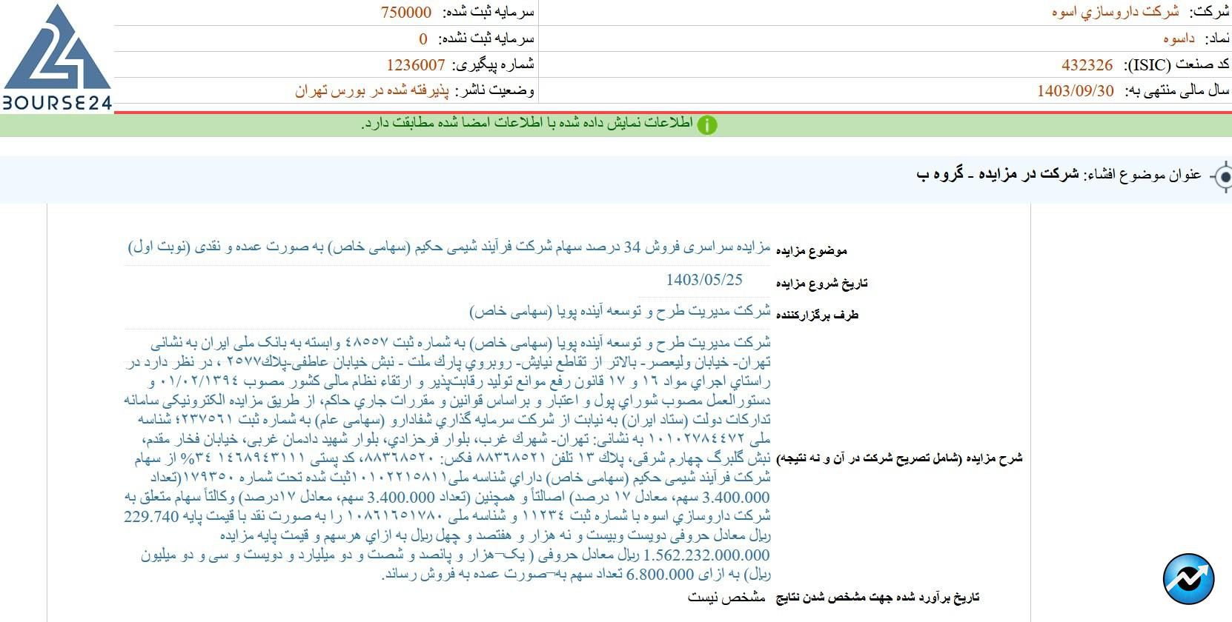Viewport: 1232px width, 622px height.
Task: Click the label تاریخ شروع مزایده
Action: [x=821, y=284]
